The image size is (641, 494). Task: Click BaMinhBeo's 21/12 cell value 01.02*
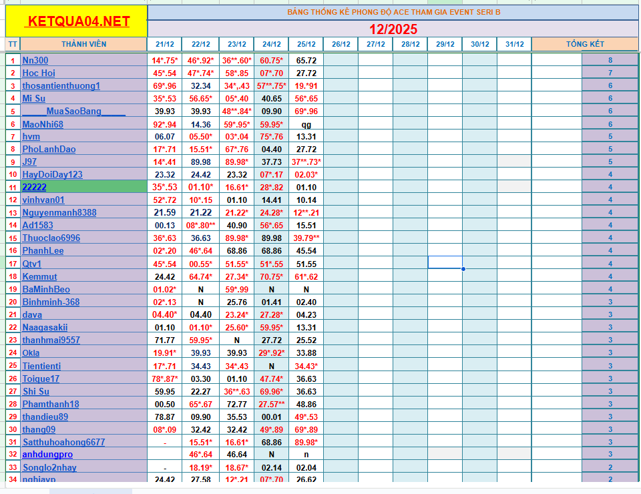coord(164,289)
